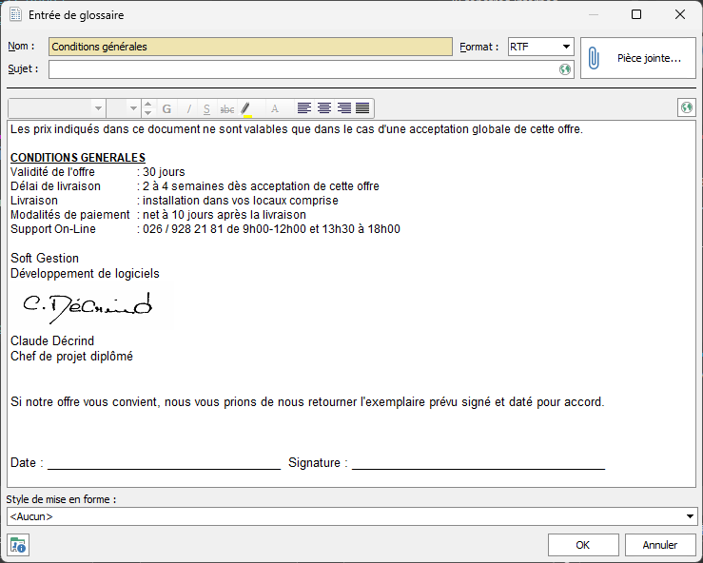Expand the Style de mise en forme dropdown
The height and width of the screenshot is (563, 703).
tap(690, 516)
